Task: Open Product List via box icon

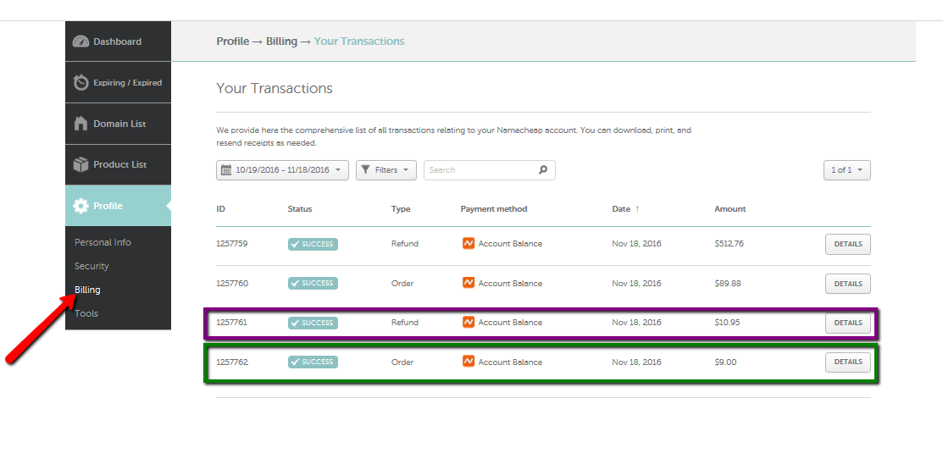Action: (x=80, y=164)
